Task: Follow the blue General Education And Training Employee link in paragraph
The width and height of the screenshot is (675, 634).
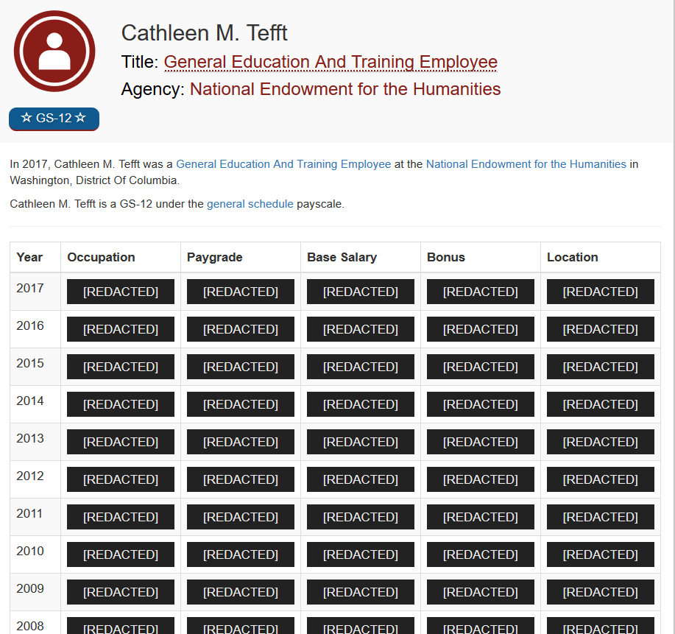Action: click(283, 164)
